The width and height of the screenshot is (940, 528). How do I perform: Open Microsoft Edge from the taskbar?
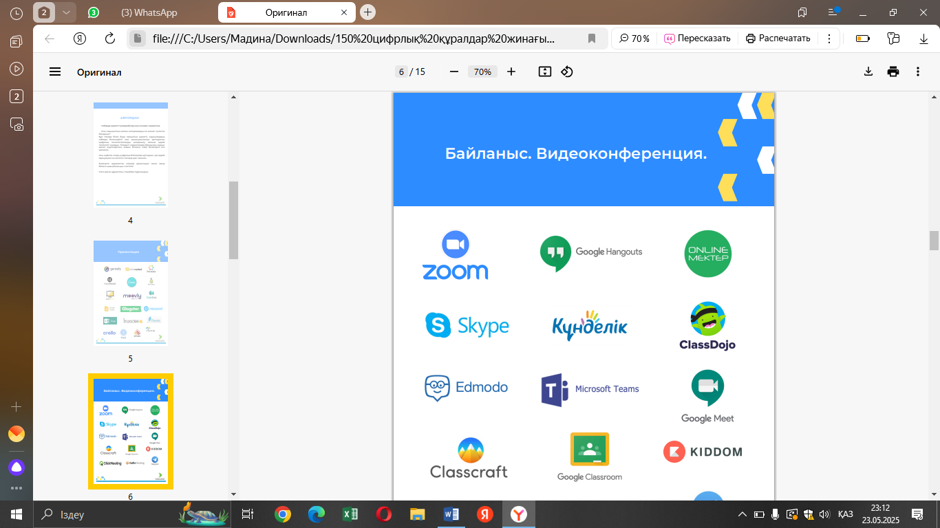pyautogui.click(x=316, y=514)
